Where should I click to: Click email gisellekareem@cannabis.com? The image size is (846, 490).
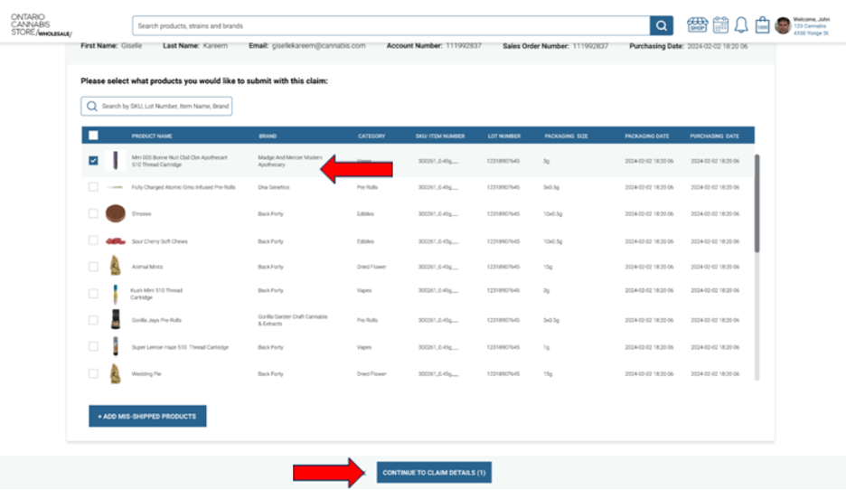click(x=318, y=46)
